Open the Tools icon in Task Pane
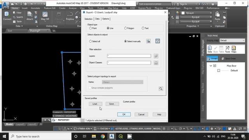The height and width of the screenshot is (140, 249). coord(227,49)
